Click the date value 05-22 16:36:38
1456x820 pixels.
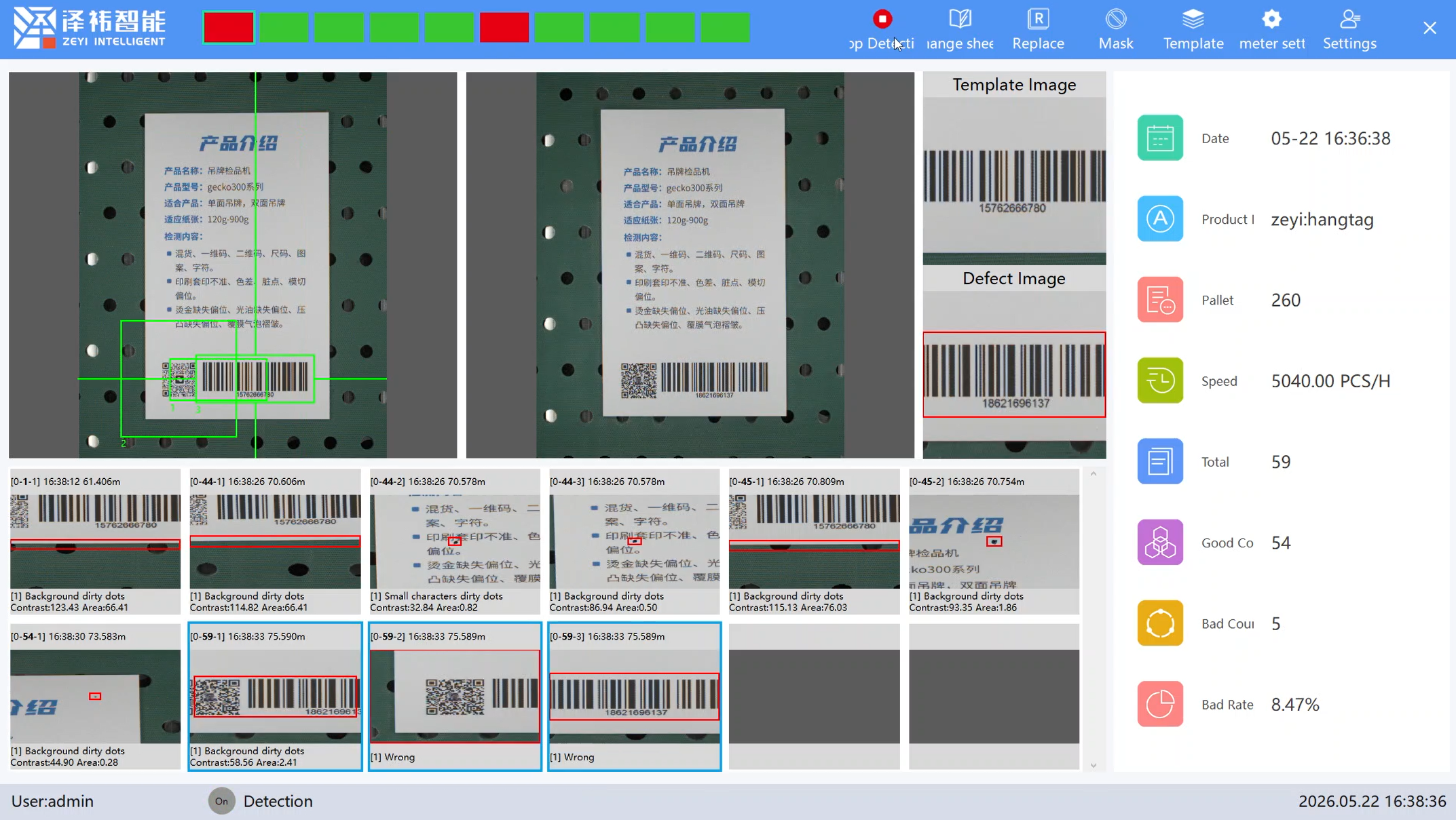[x=1330, y=138]
